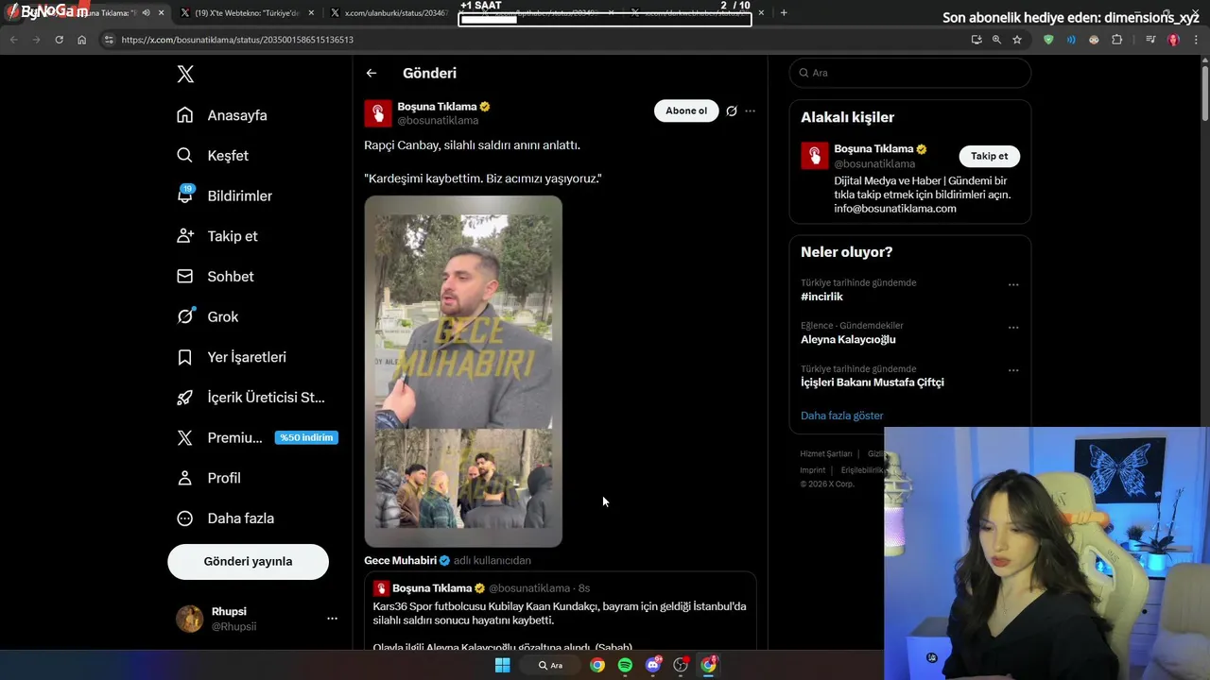
Task: Open Yer İşaretleri bookmarks
Action: [231, 357]
